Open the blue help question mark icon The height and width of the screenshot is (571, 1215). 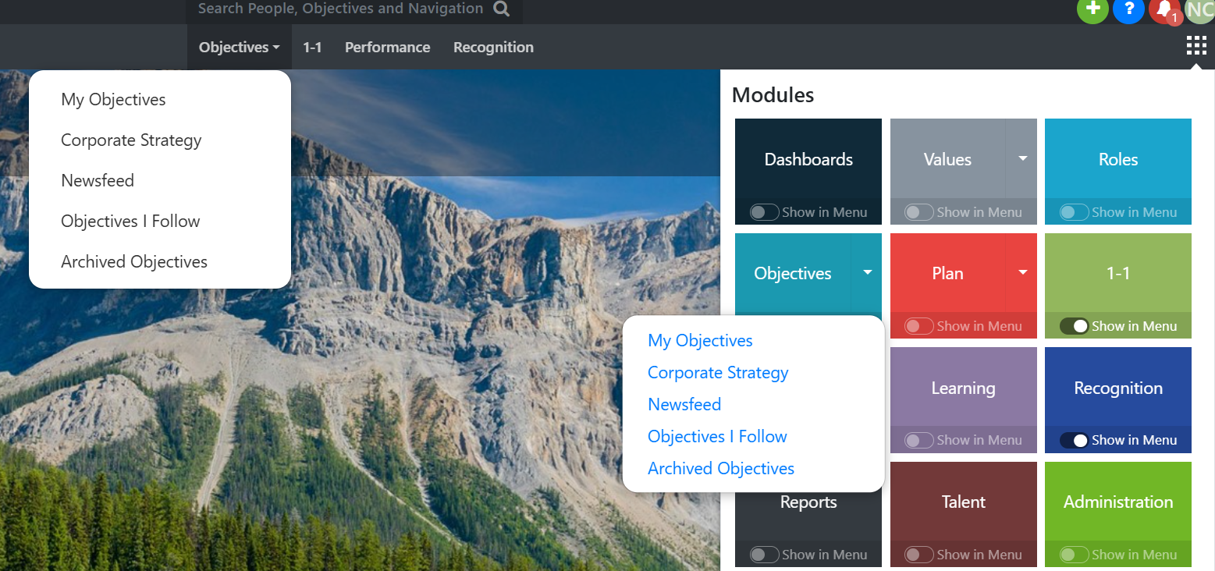[1128, 9]
